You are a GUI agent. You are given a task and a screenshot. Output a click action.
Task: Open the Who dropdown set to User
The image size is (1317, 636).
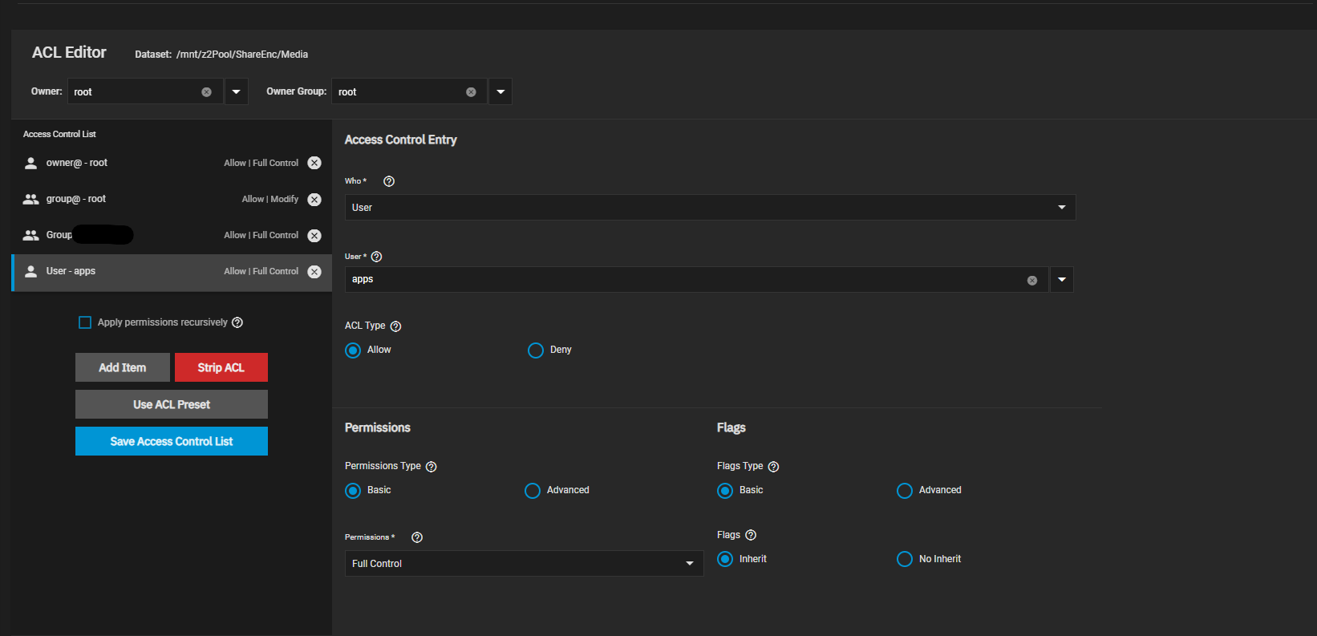pos(710,207)
